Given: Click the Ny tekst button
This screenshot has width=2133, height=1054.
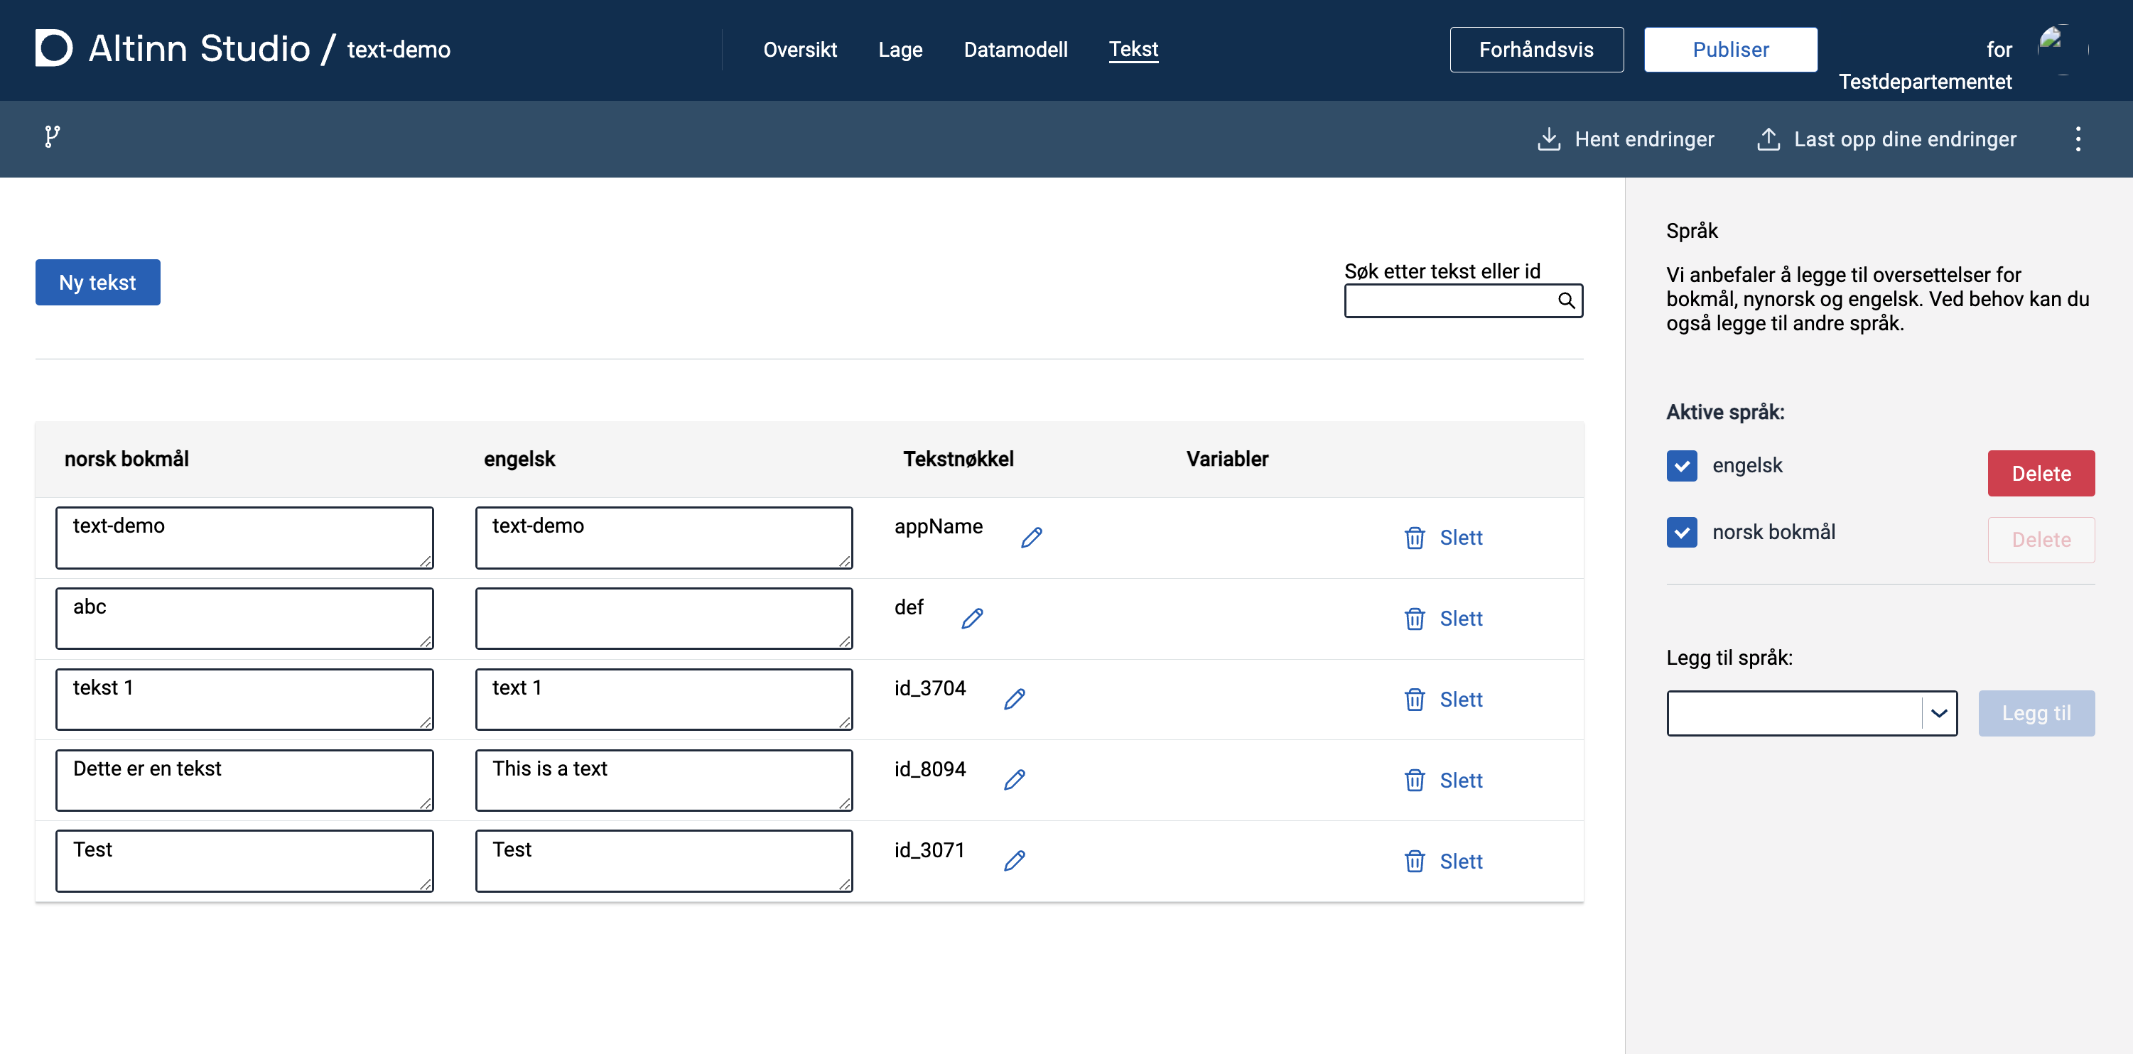Looking at the screenshot, I should click(x=98, y=283).
